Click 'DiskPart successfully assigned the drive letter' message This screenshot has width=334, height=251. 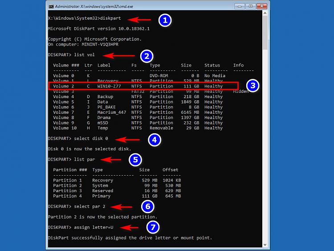point(130,238)
